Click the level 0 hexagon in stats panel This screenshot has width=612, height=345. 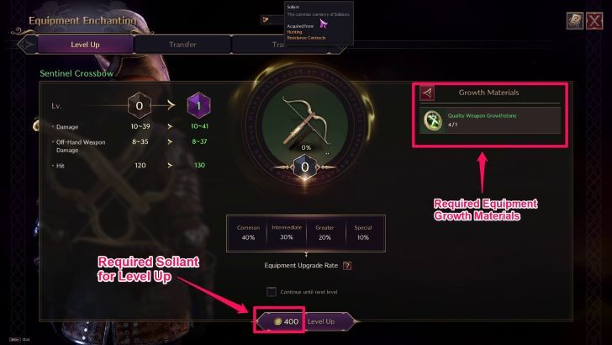pos(140,105)
